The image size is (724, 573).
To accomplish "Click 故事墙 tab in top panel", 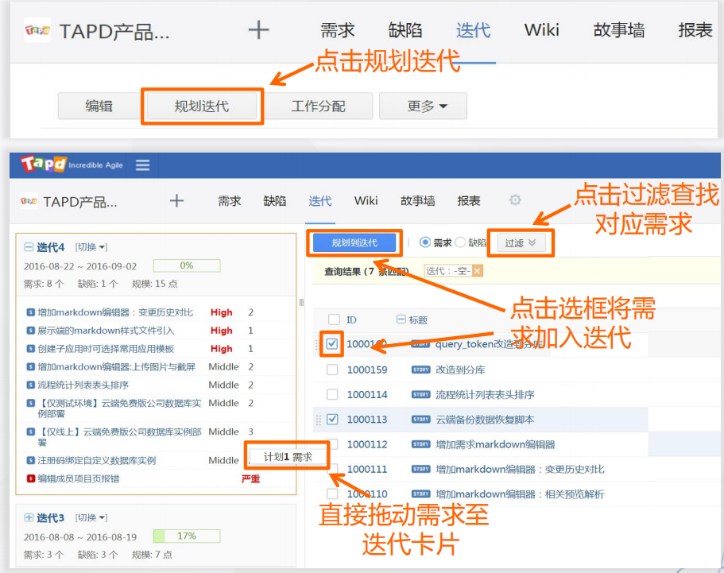I will [x=619, y=30].
